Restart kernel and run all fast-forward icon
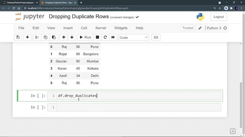 (x=113, y=37)
